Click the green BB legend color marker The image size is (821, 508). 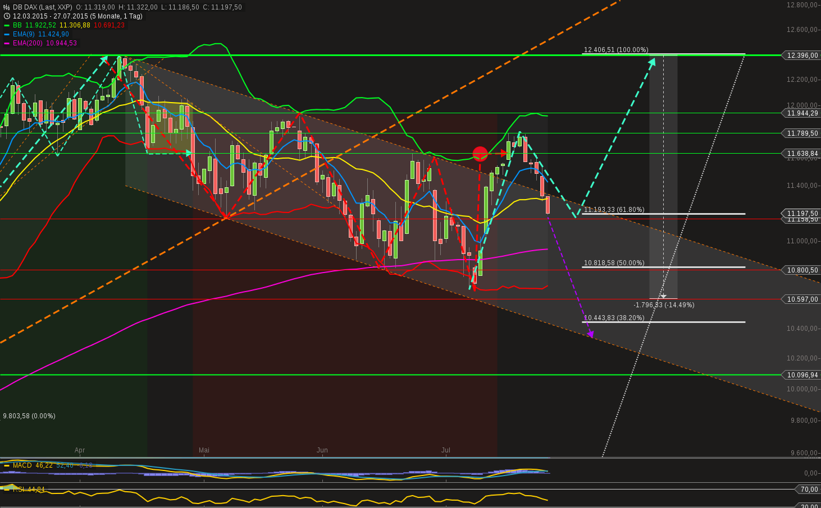tap(7, 25)
